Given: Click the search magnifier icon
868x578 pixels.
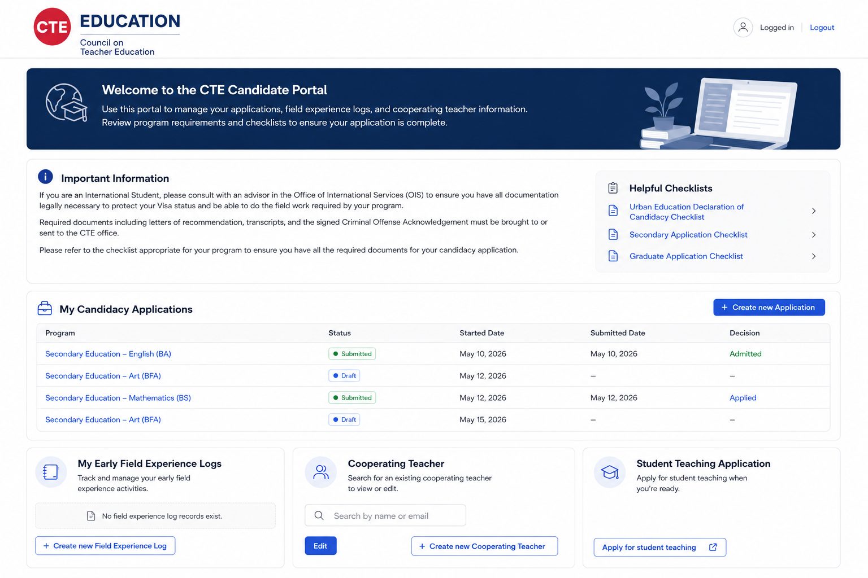Looking at the screenshot, I should [319, 515].
